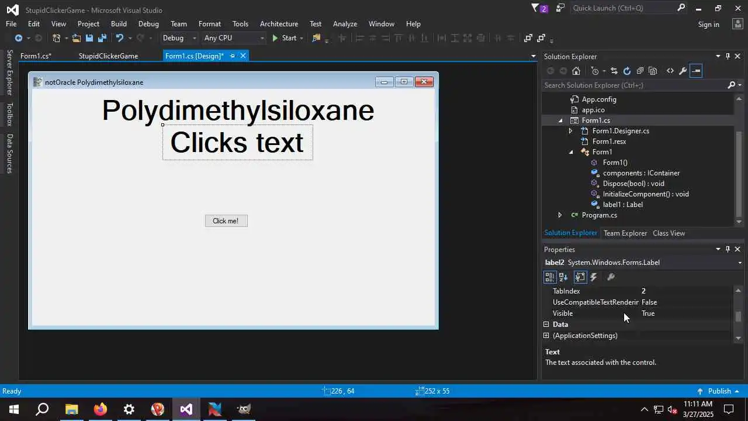Switch to the StupidClickerGame tab
This screenshot has width=748, height=421.
pyautogui.click(x=108, y=56)
